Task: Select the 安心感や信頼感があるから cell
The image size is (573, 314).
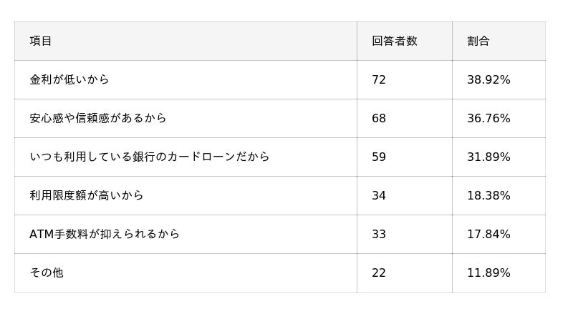Action: click(x=98, y=119)
